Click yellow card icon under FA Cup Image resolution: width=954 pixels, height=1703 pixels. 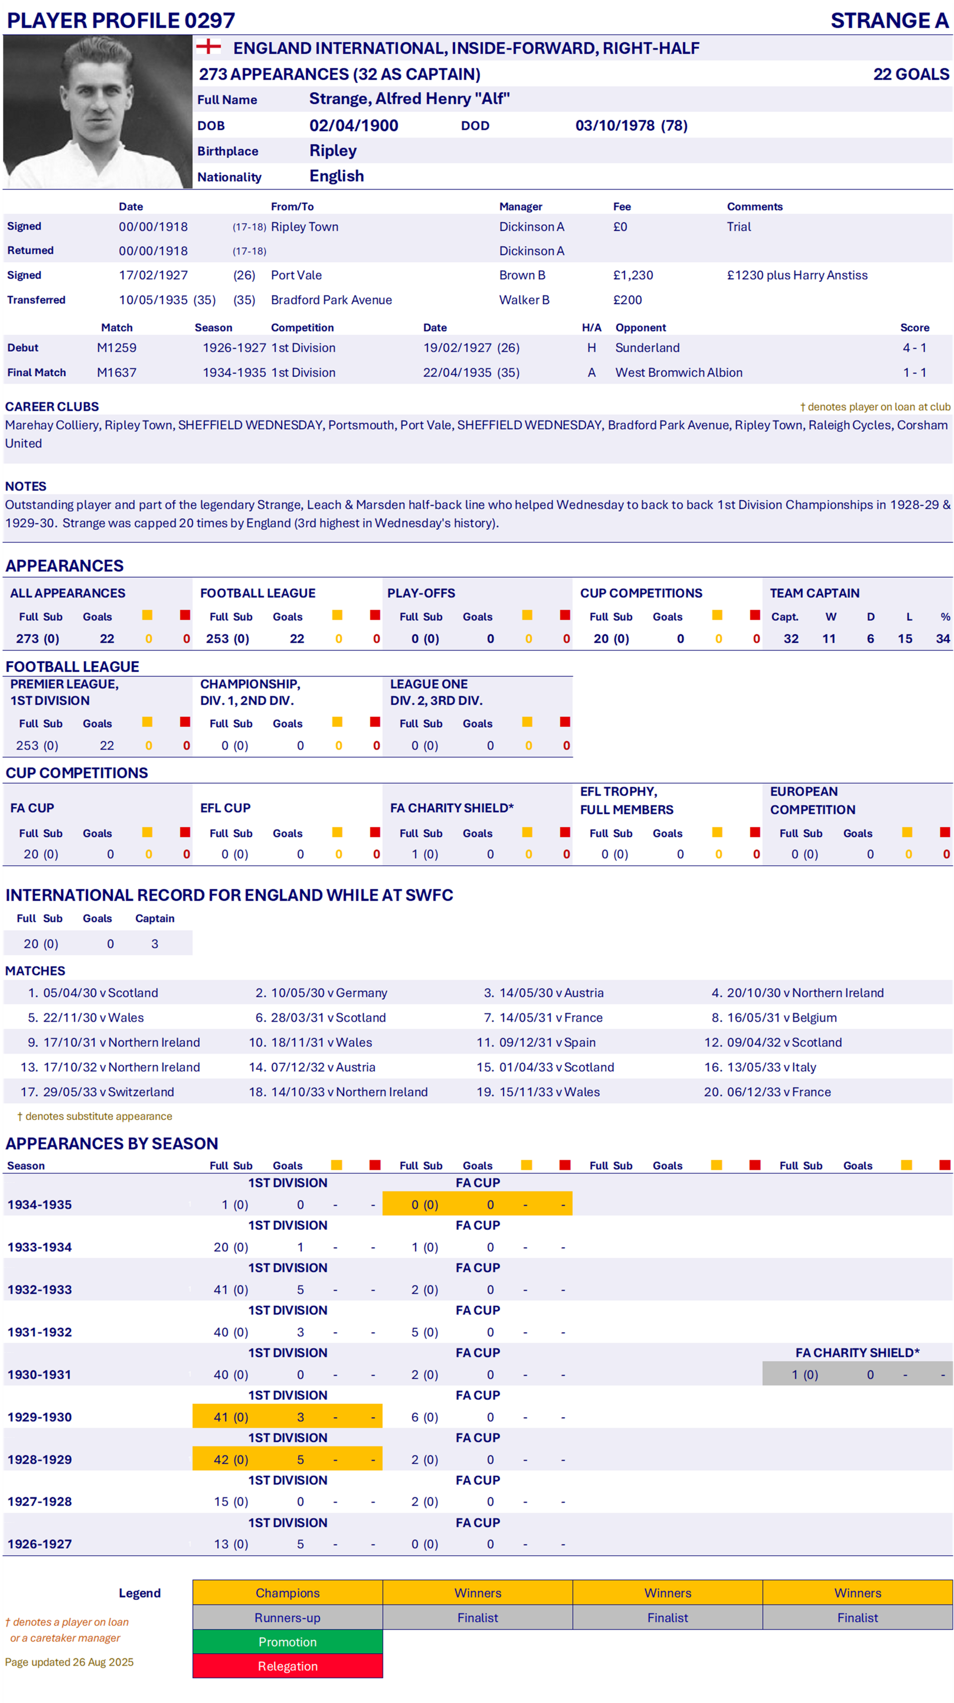[x=148, y=832]
